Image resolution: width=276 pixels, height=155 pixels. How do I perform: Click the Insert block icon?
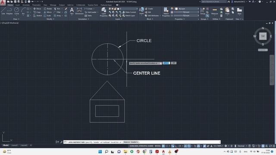[141, 11]
